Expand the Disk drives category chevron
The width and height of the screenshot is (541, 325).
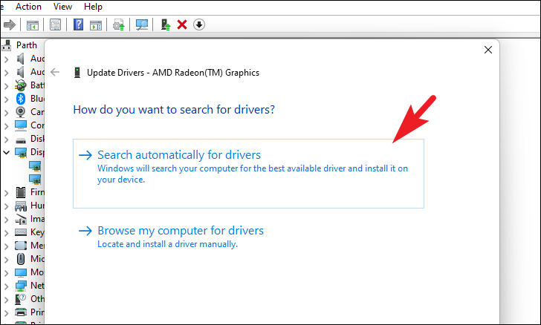[6, 139]
